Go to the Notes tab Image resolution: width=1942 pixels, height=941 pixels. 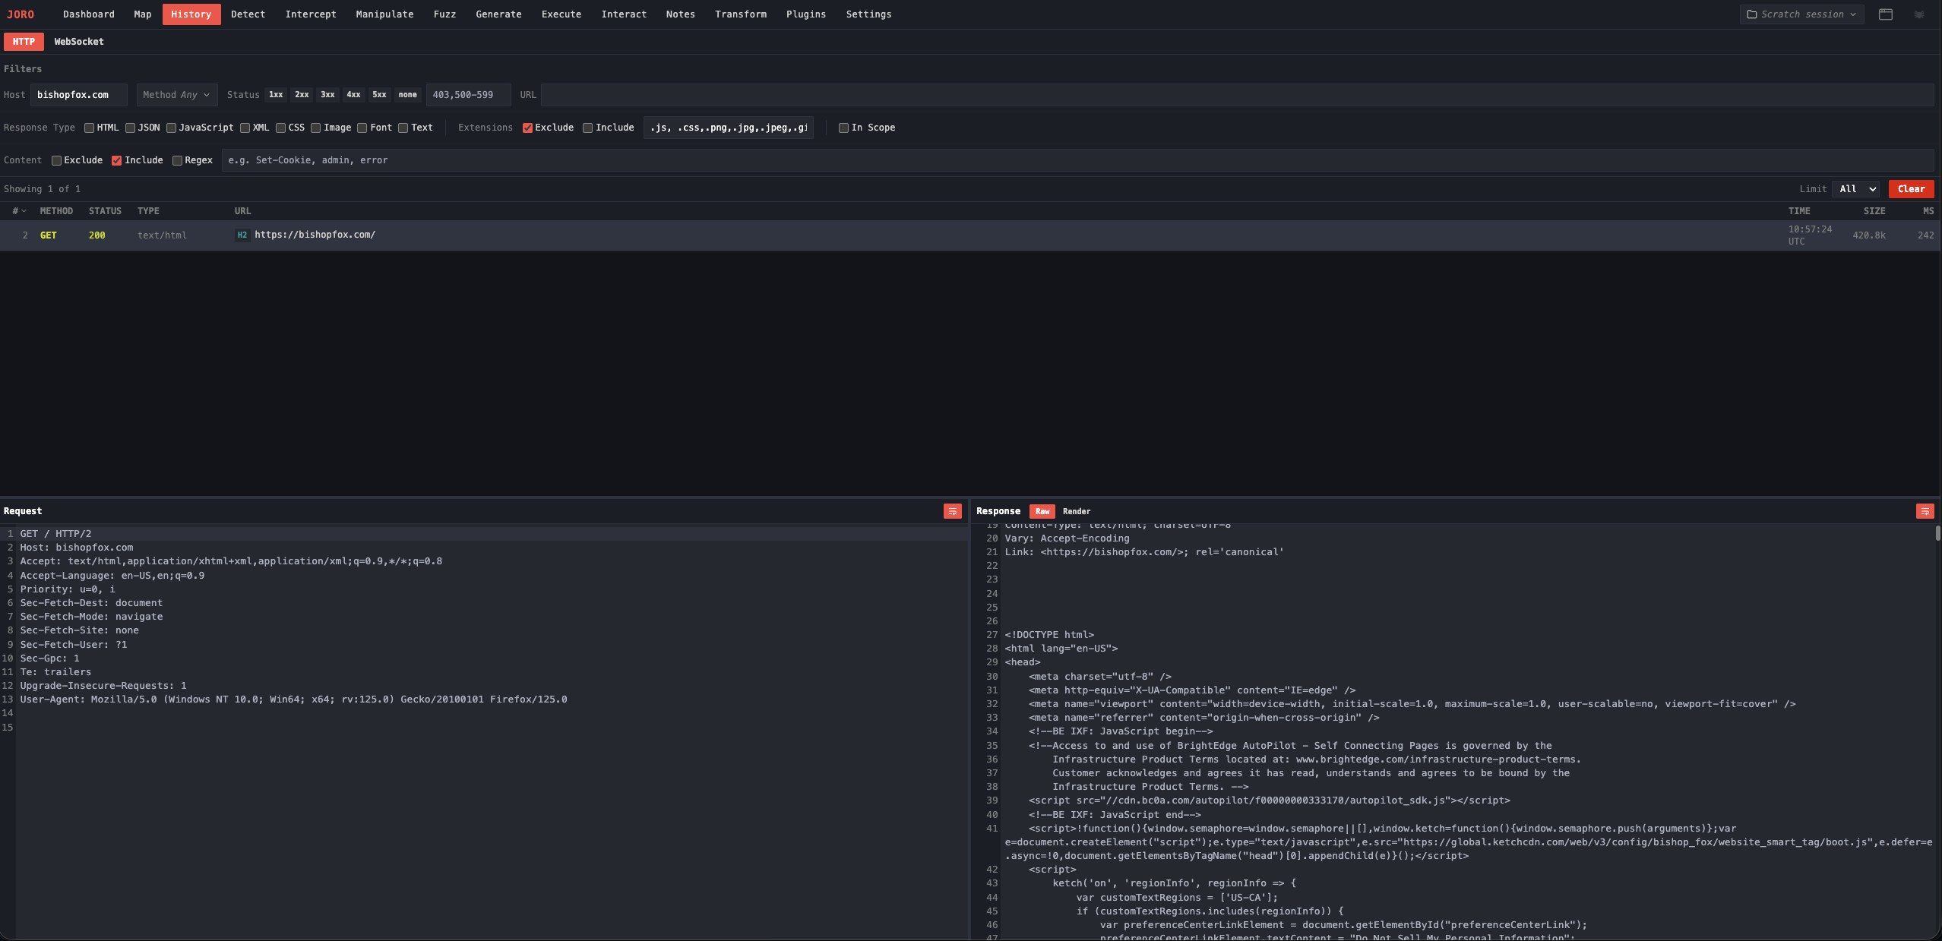[681, 14]
